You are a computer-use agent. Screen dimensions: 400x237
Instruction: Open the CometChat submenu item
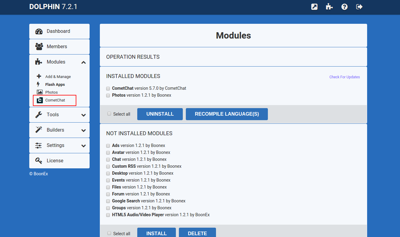[x=55, y=100]
